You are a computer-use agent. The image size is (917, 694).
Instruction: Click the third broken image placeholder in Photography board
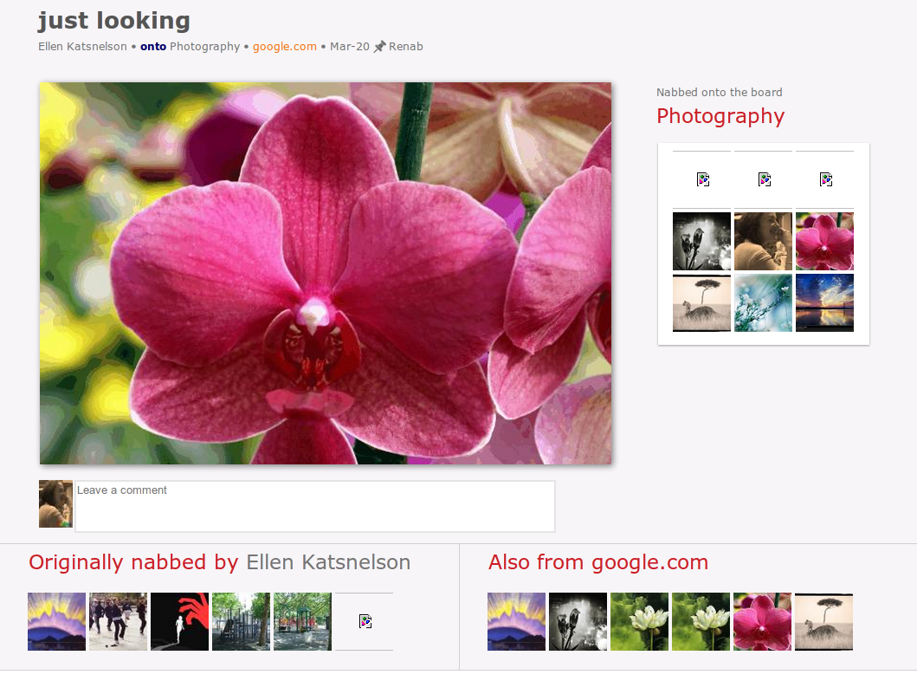pyautogui.click(x=824, y=179)
